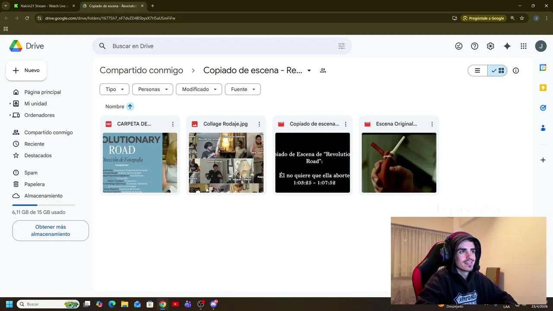Viewport: 553px width, 311px height.
Task: Switch to list layout view
Action: point(477,70)
